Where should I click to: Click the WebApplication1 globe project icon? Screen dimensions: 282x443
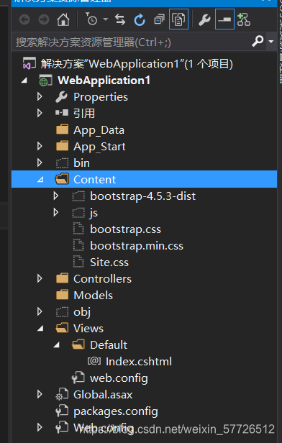(x=45, y=81)
